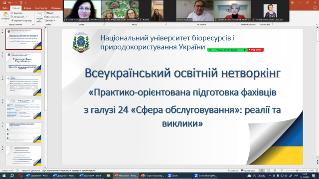The height and width of the screenshot is (179, 319).
Task: Open the Screen Sharing Meeting taskbar item
Action: (205, 176)
